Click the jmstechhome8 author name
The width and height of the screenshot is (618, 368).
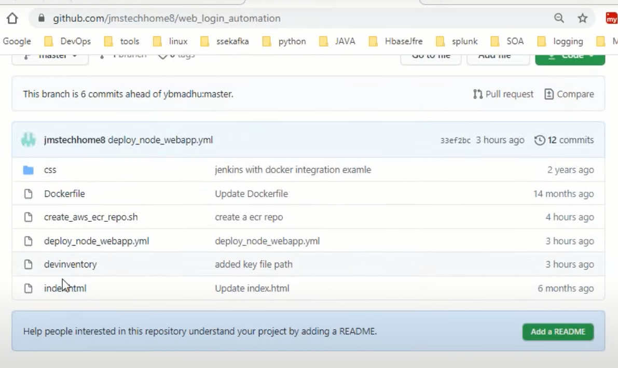point(75,140)
